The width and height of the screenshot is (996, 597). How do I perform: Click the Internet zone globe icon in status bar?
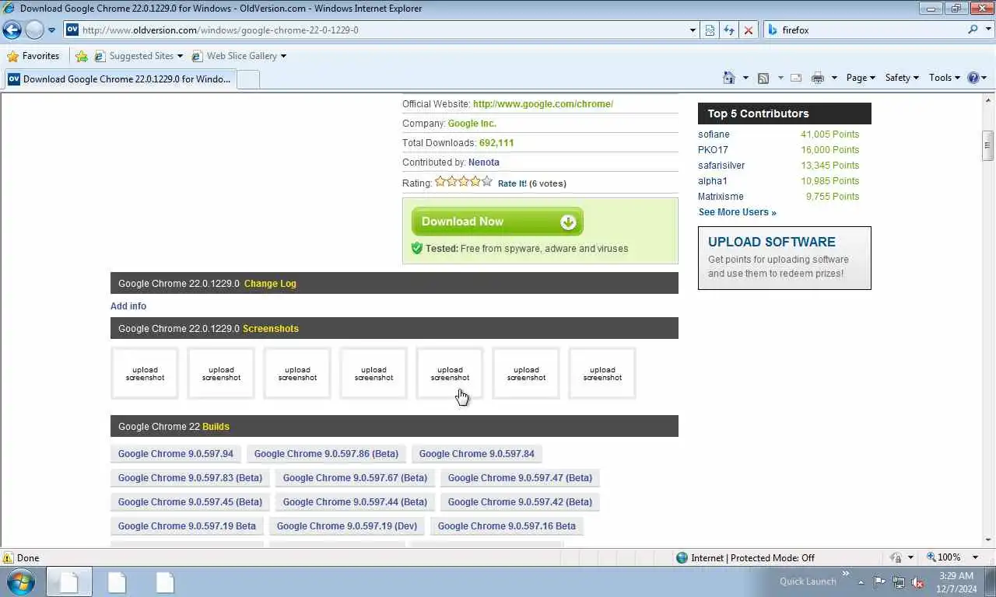(x=682, y=557)
